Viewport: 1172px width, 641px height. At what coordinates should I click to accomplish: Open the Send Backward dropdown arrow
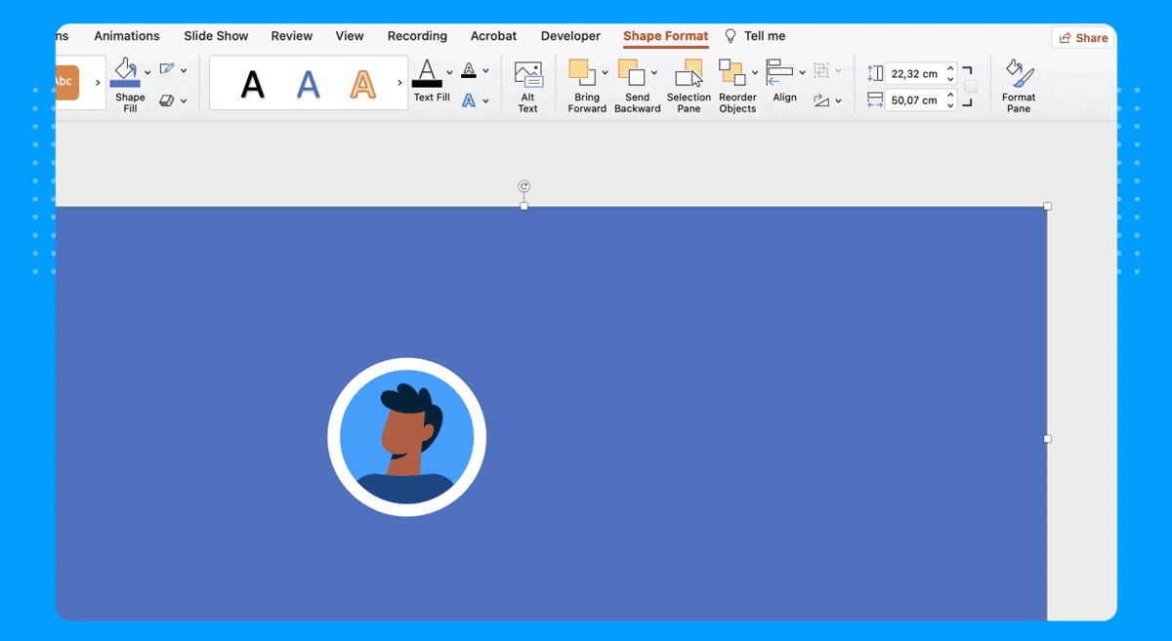pos(653,73)
